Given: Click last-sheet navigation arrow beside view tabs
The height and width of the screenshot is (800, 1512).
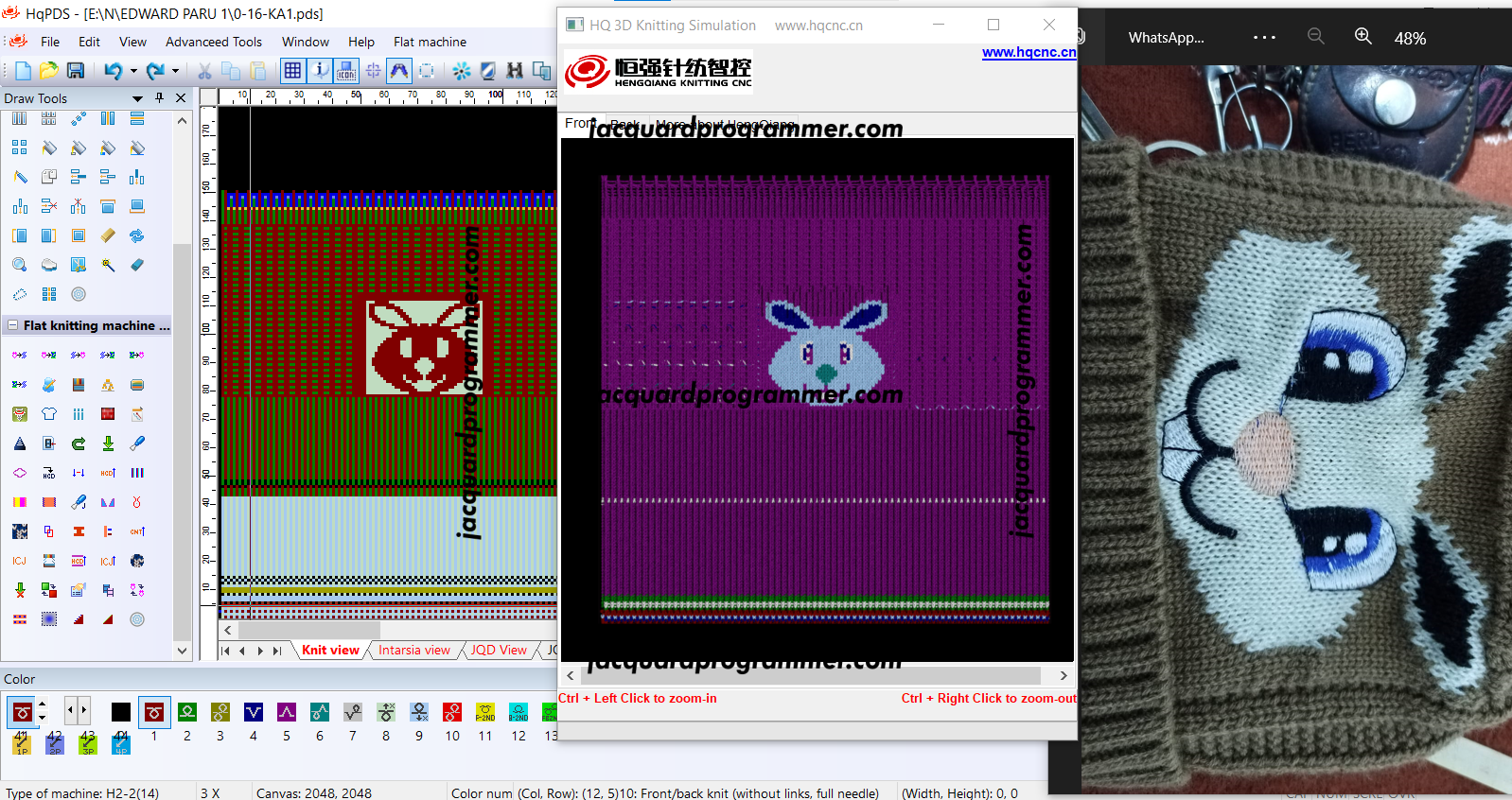Looking at the screenshot, I should (277, 651).
